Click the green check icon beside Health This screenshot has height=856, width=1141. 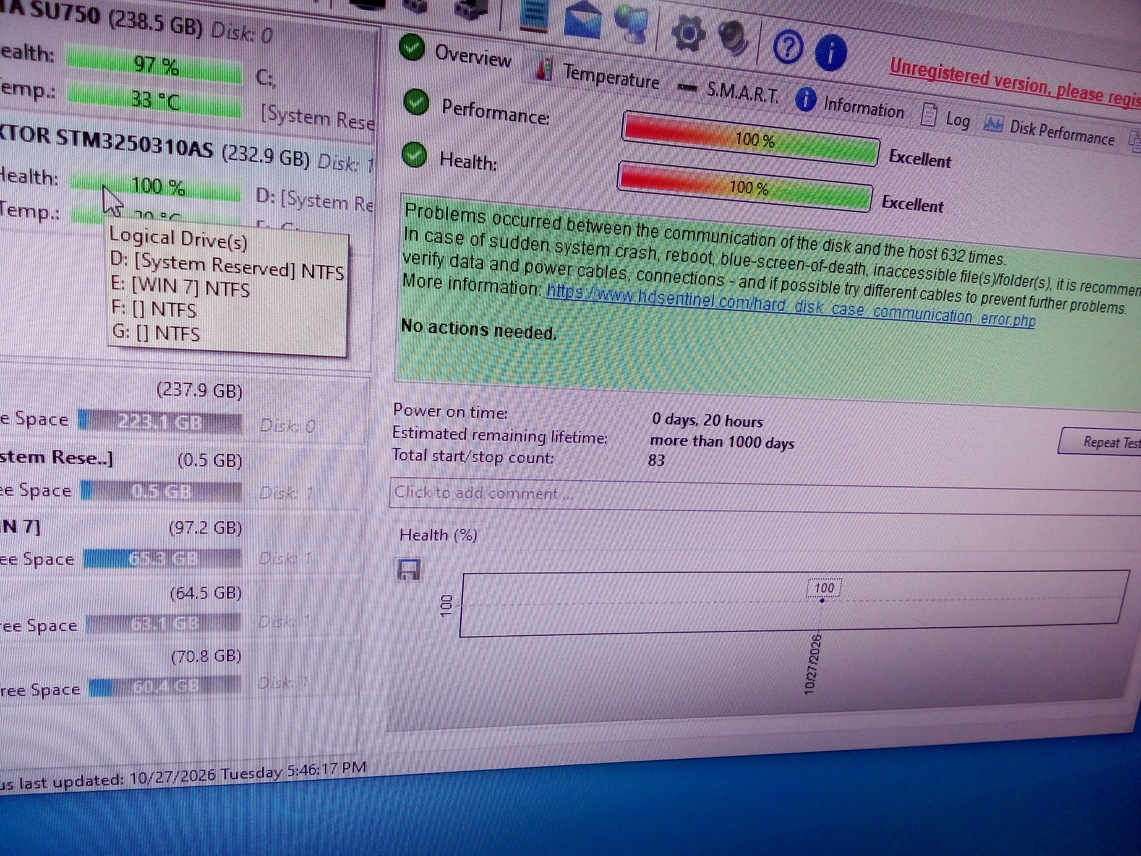coord(414,155)
